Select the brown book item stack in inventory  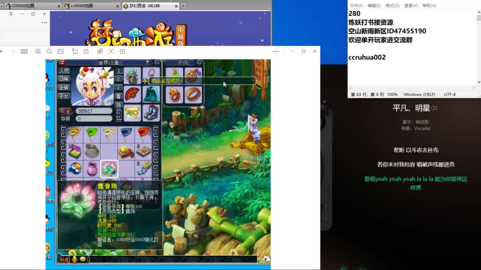pos(144,151)
